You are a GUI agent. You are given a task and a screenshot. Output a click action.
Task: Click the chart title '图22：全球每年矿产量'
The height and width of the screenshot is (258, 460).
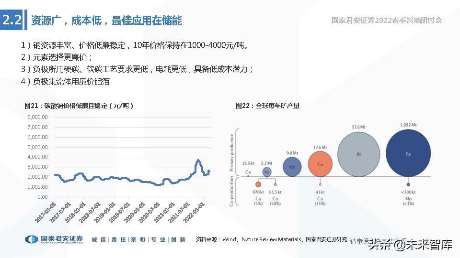(x=267, y=106)
